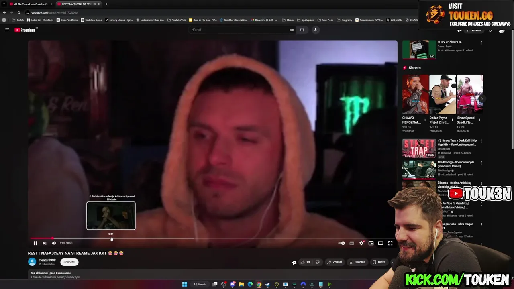The width and height of the screenshot is (514, 289).
Task: Enter fullscreen mode
Action: 390,243
